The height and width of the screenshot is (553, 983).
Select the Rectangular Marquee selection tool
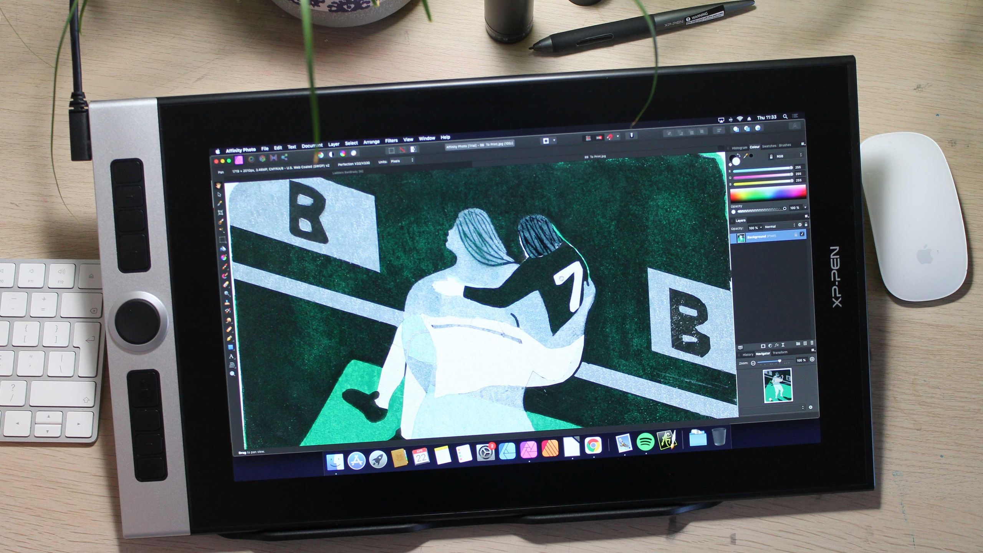click(x=222, y=240)
